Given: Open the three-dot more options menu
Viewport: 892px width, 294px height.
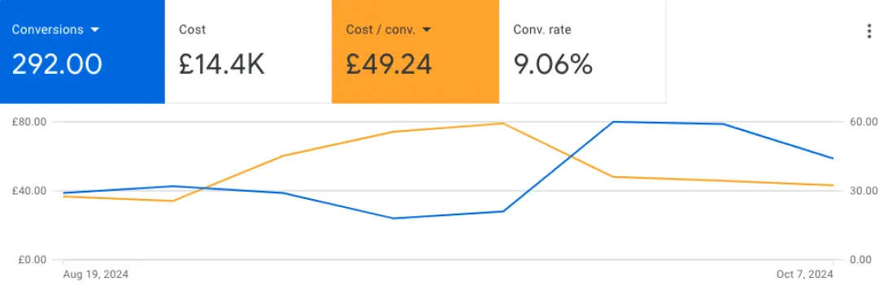Looking at the screenshot, I should point(868,31).
